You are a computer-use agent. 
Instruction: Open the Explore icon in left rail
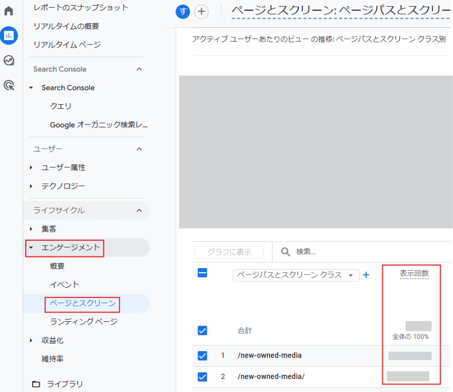tap(9, 60)
